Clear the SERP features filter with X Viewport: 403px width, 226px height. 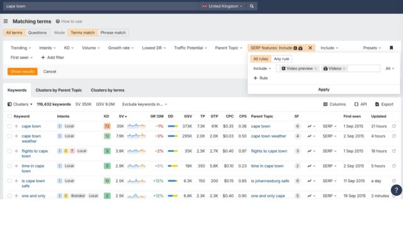(x=310, y=48)
